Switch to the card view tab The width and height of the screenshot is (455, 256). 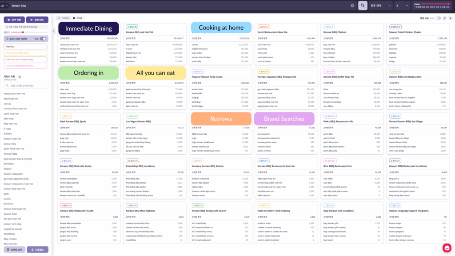click(77, 18)
